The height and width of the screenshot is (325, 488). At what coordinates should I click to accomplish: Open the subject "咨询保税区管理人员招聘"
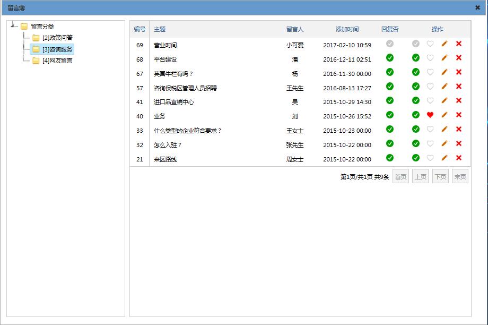pos(185,88)
